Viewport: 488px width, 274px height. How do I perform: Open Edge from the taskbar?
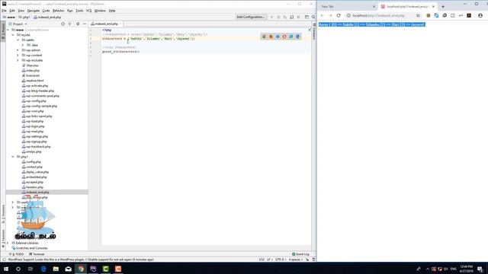(x=43, y=269)
